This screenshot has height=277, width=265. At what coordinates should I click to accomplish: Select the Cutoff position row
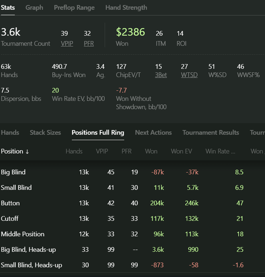[x=10, y=218]
